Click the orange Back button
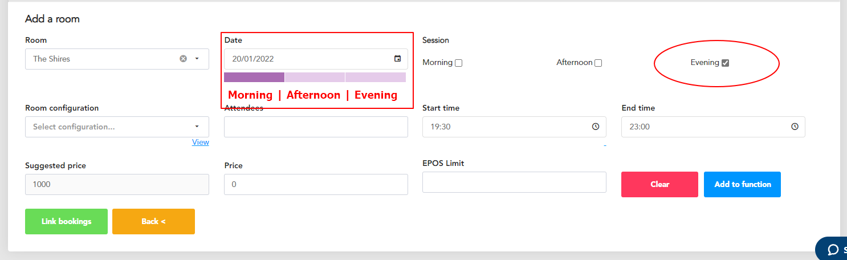Viewport: 847px width, 260px height. pos(153,221)
